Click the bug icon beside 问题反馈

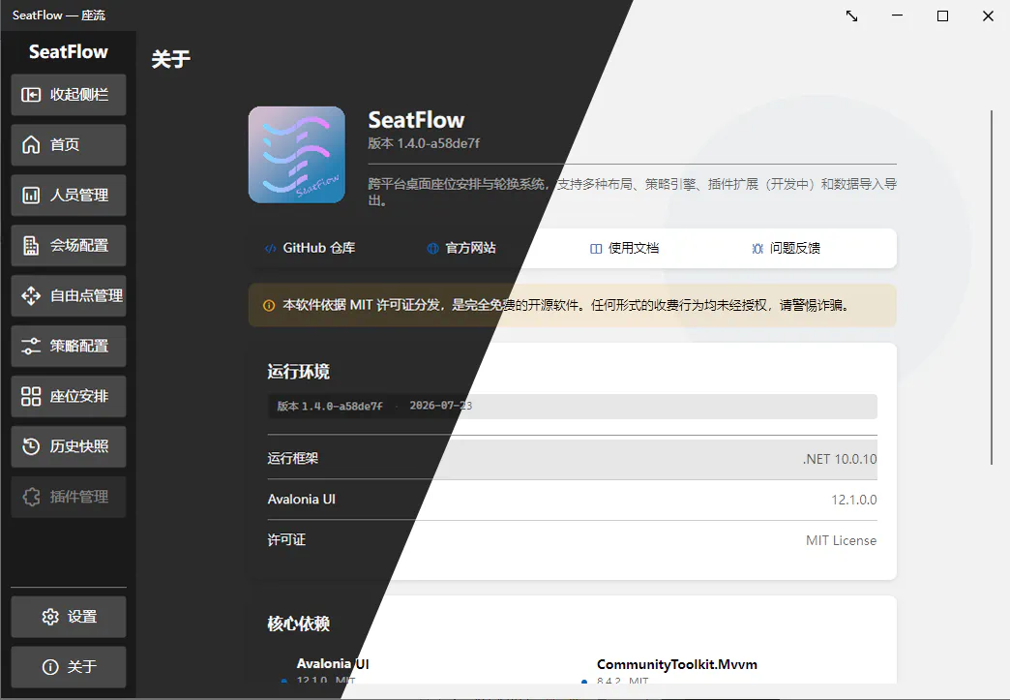click(x=757, y=249)
